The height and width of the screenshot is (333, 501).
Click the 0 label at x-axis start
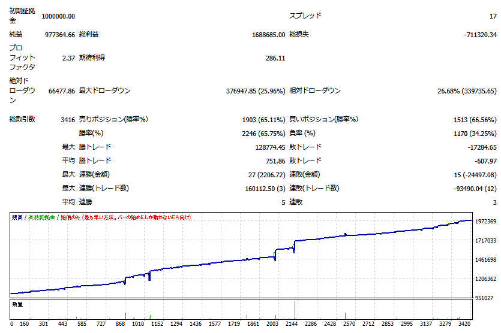click(x=12, y=324)
